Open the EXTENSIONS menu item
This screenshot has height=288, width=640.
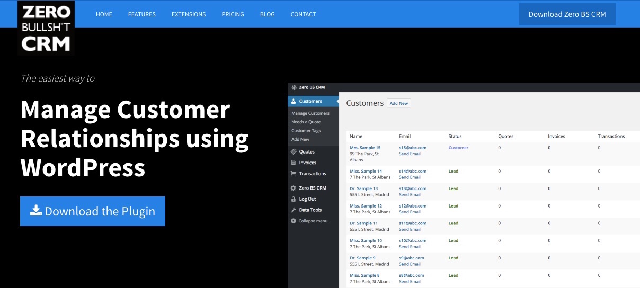[x=189, y=14]
